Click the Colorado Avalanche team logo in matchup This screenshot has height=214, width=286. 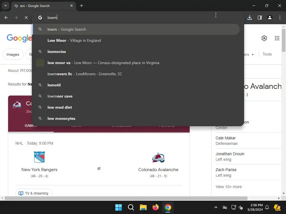tap(158, 157)
